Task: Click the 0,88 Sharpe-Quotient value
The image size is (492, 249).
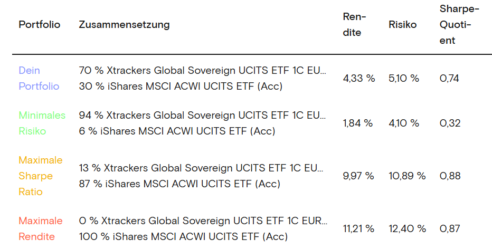Action: coord(450,176)
